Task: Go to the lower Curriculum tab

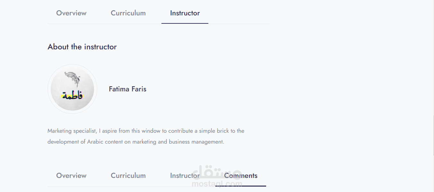Action: 128,176
